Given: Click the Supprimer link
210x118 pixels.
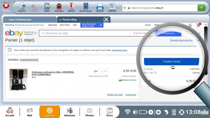Looking at the screenshot, I should 131,94.
